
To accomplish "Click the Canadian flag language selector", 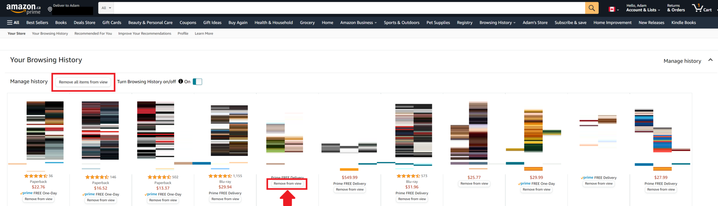I will pos(613,9).
